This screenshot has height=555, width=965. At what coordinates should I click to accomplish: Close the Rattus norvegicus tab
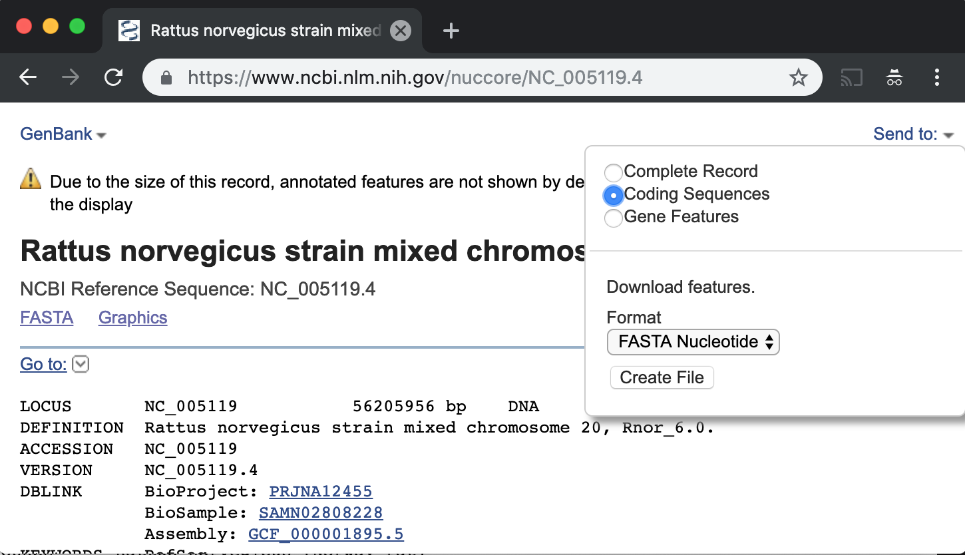(x=400, y=31)
